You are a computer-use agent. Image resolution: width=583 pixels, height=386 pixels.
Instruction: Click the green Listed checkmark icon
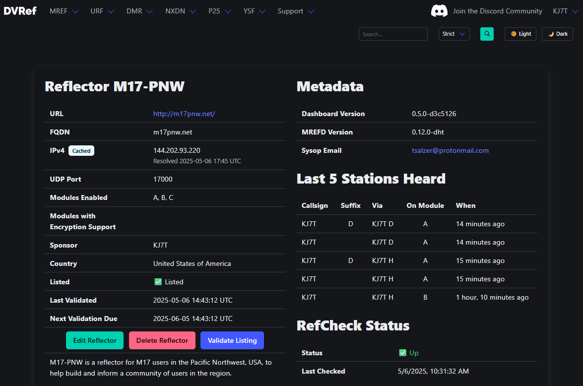(x=158, y=282)
